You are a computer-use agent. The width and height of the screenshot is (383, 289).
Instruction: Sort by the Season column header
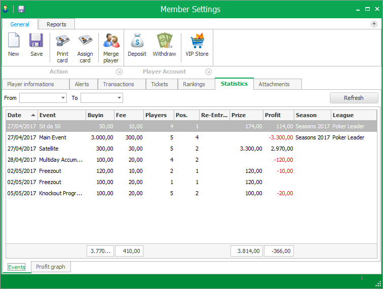(313, 115)
